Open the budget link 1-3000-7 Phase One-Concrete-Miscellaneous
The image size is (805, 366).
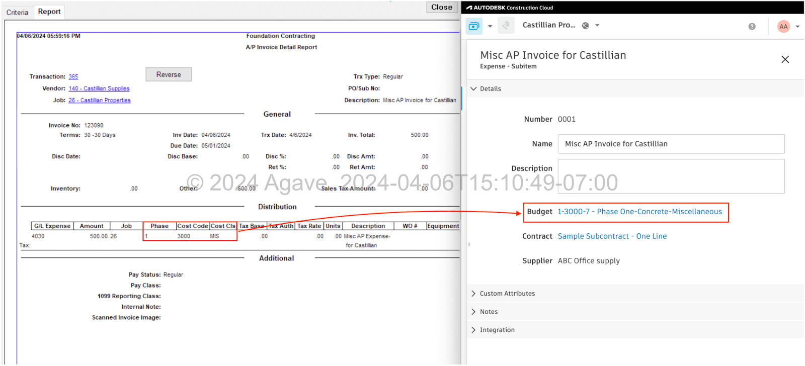click(639, 212)
